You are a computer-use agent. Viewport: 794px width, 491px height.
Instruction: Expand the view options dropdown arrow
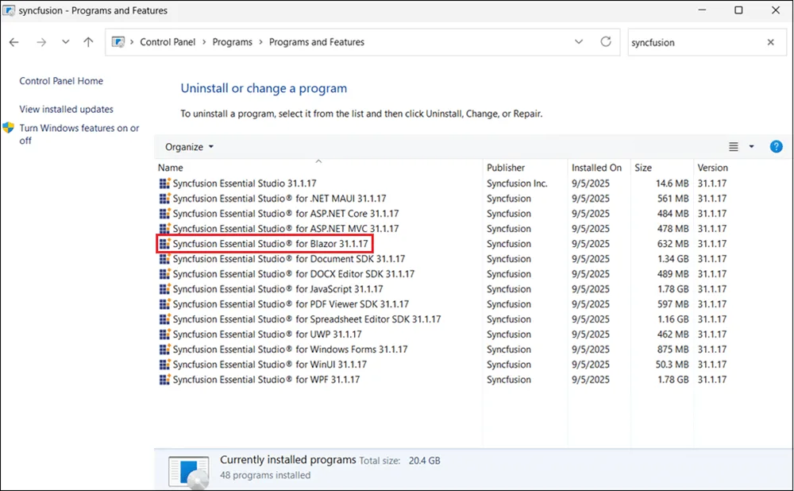751,147
